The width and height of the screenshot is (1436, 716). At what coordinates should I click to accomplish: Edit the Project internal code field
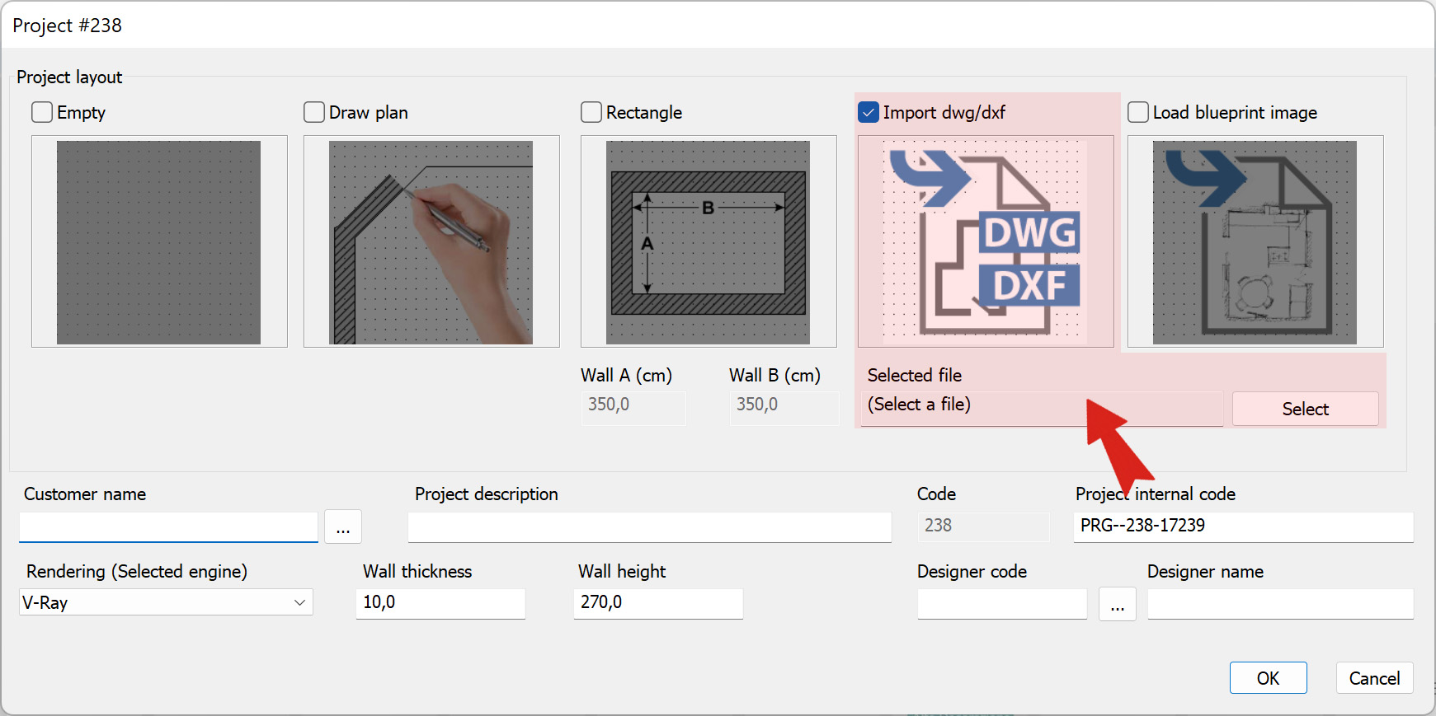[x=1244, y=526]
